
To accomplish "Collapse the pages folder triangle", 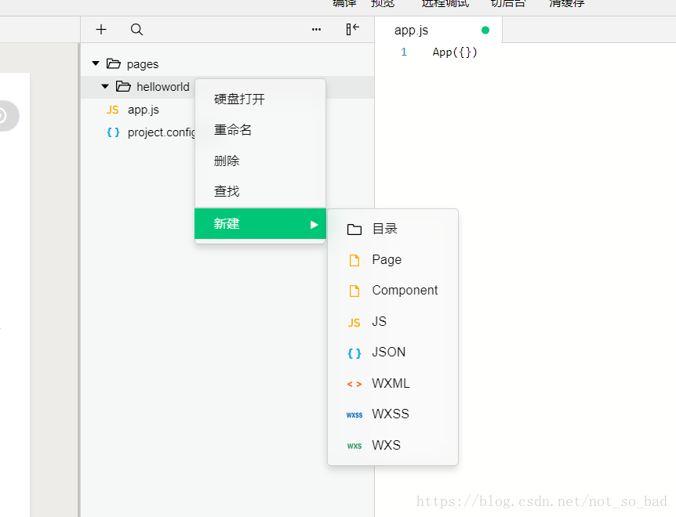I will [95, 63].
